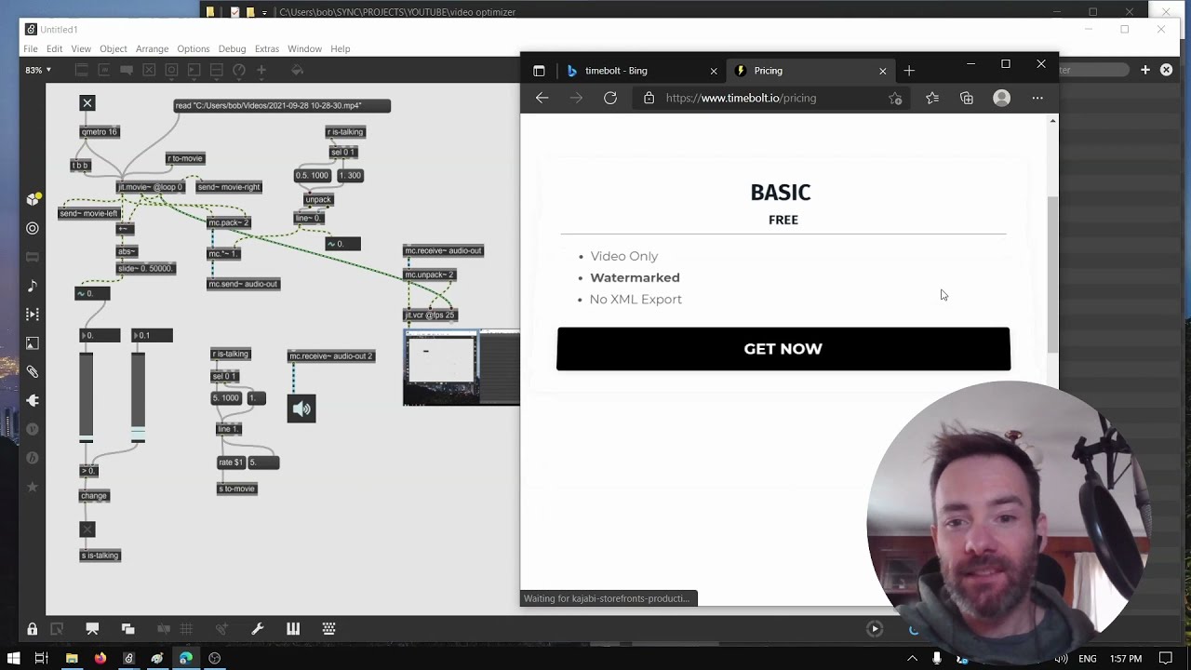This screenshot has height=670, width=1191.
Task: Toggle the X box above s is-talking
Action: point(87,529)
